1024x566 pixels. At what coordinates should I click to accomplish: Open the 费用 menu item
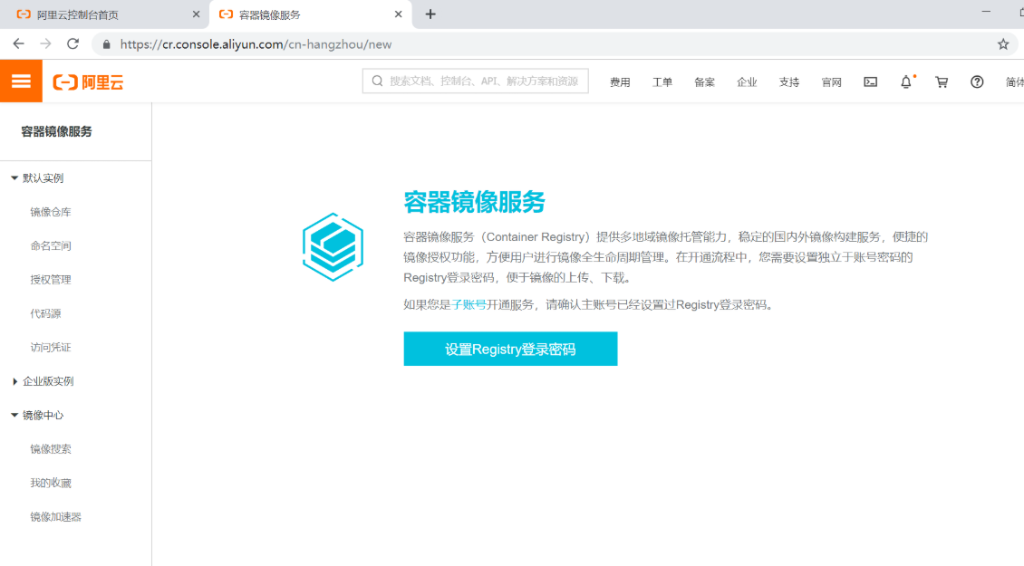click(x=620, y=82)
